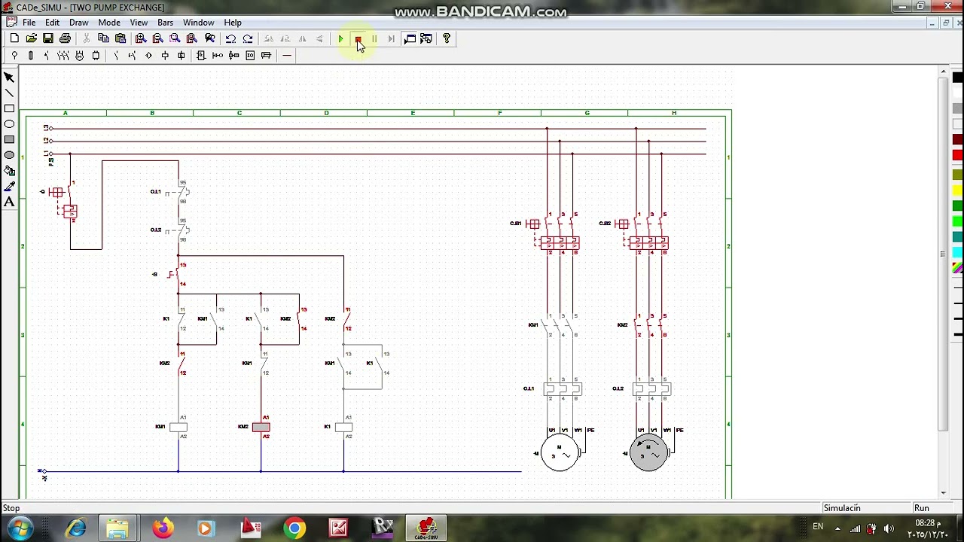
Task: Select the empty rectangle drawing tool
Action: click(x=9, y=108)
